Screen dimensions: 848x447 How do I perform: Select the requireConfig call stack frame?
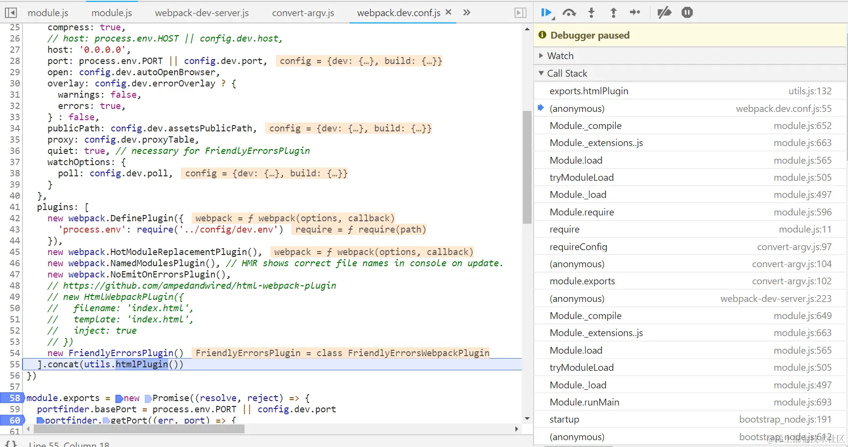tap(691, 247)
